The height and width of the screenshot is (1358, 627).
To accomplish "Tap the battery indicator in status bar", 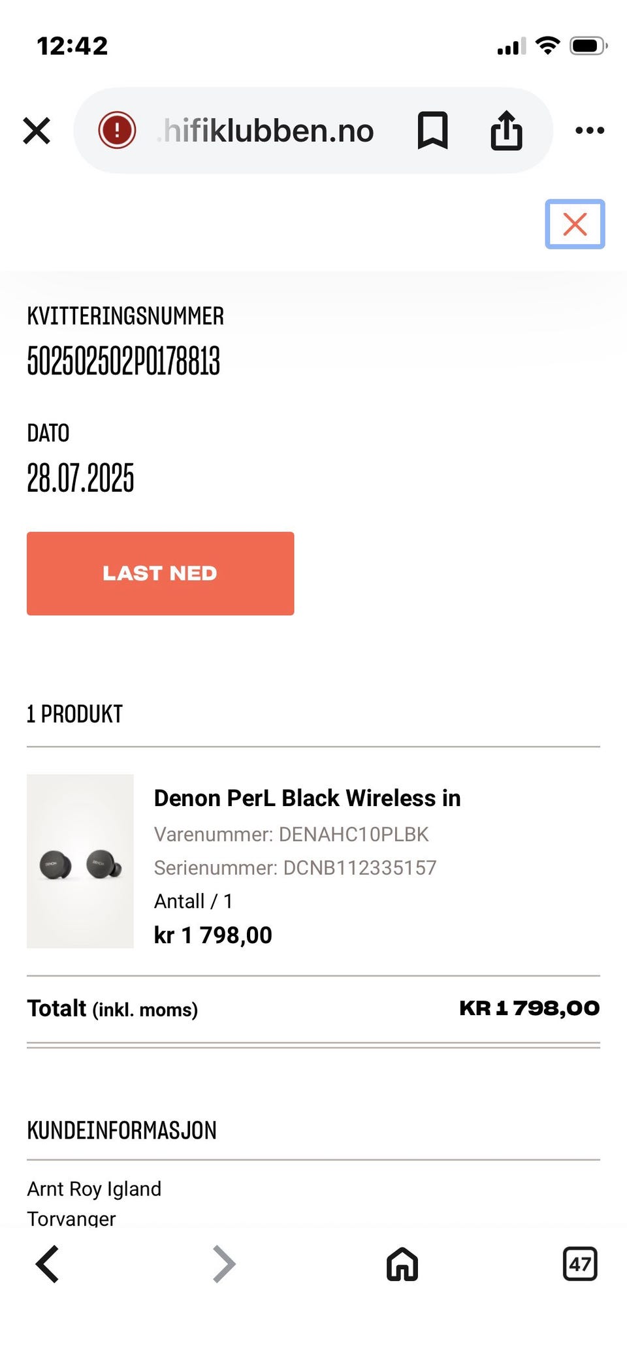I will coord(588,46).
